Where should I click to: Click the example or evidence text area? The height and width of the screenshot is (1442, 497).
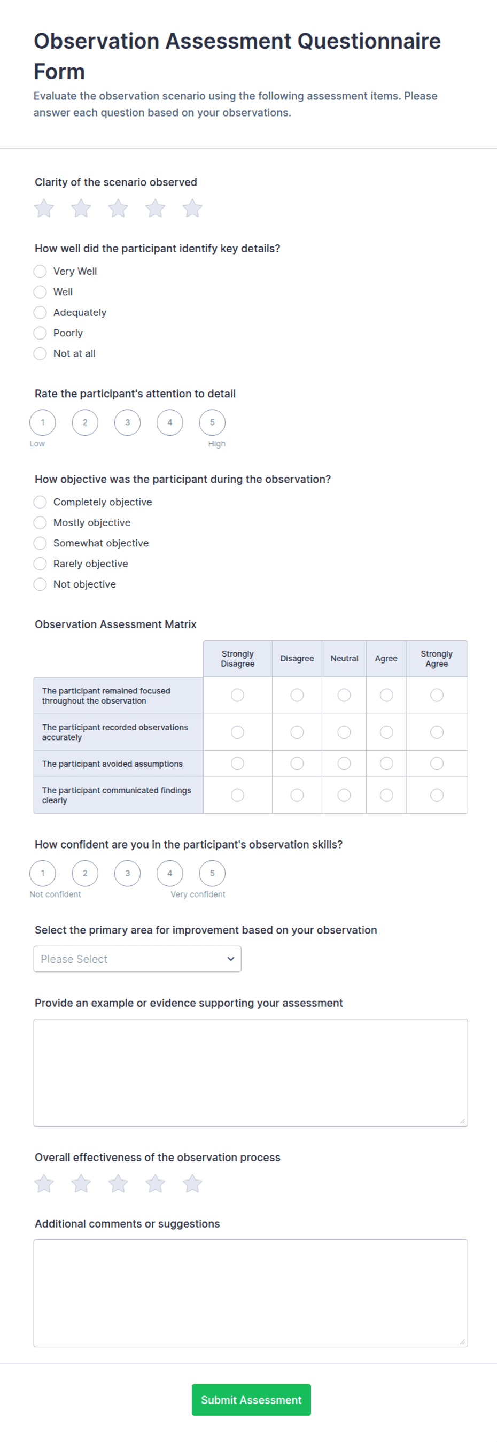[x=251, y=1072]
